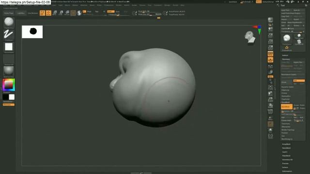310x174 pixels.
Task: Click the Xpose icon
Action: 270,136
